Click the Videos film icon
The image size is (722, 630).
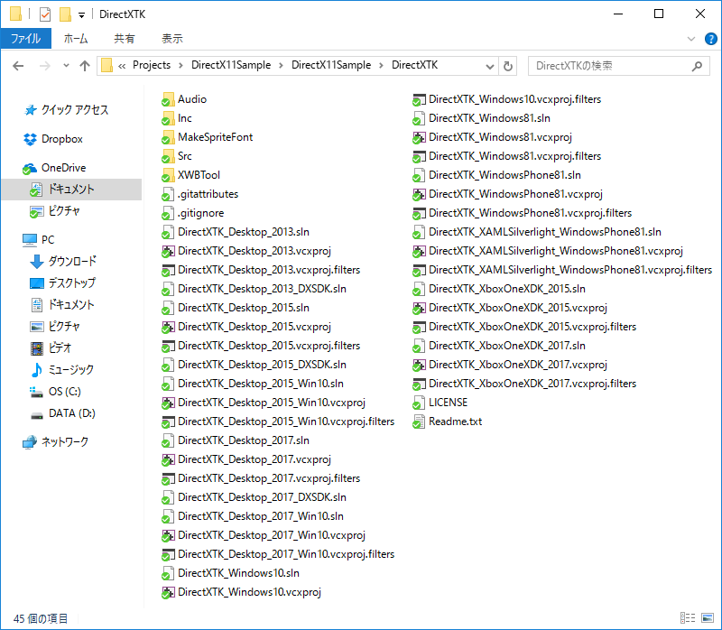tap(37, 348)
